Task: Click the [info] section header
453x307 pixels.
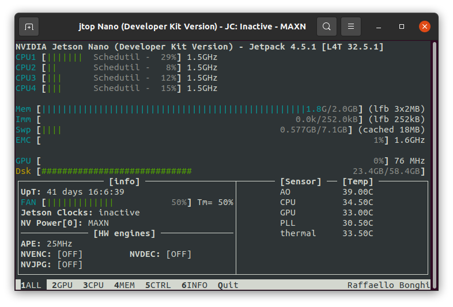Action: click(x=124, y=181)
